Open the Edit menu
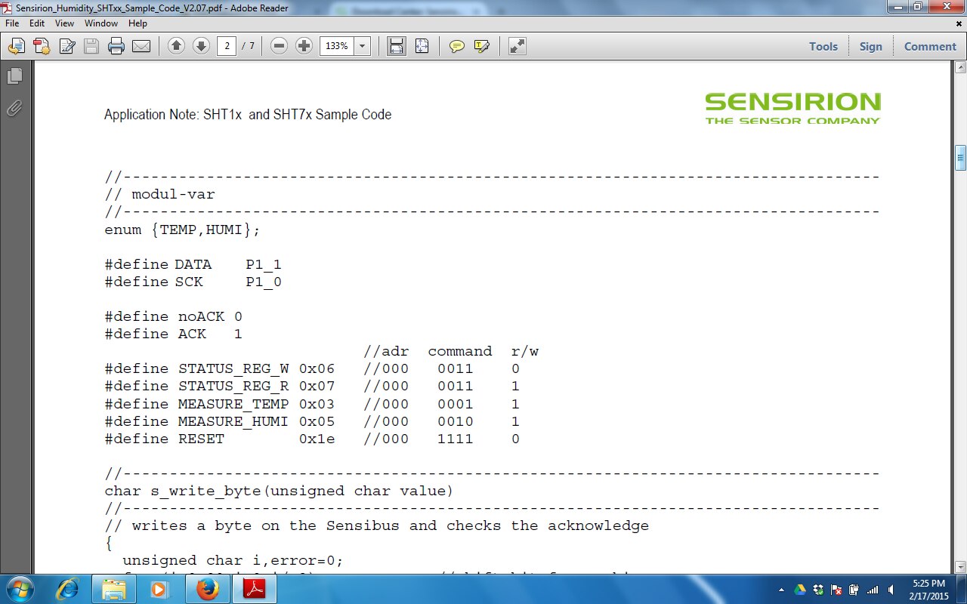This screenshot has height=604, width=967. (x=38, y=23)
